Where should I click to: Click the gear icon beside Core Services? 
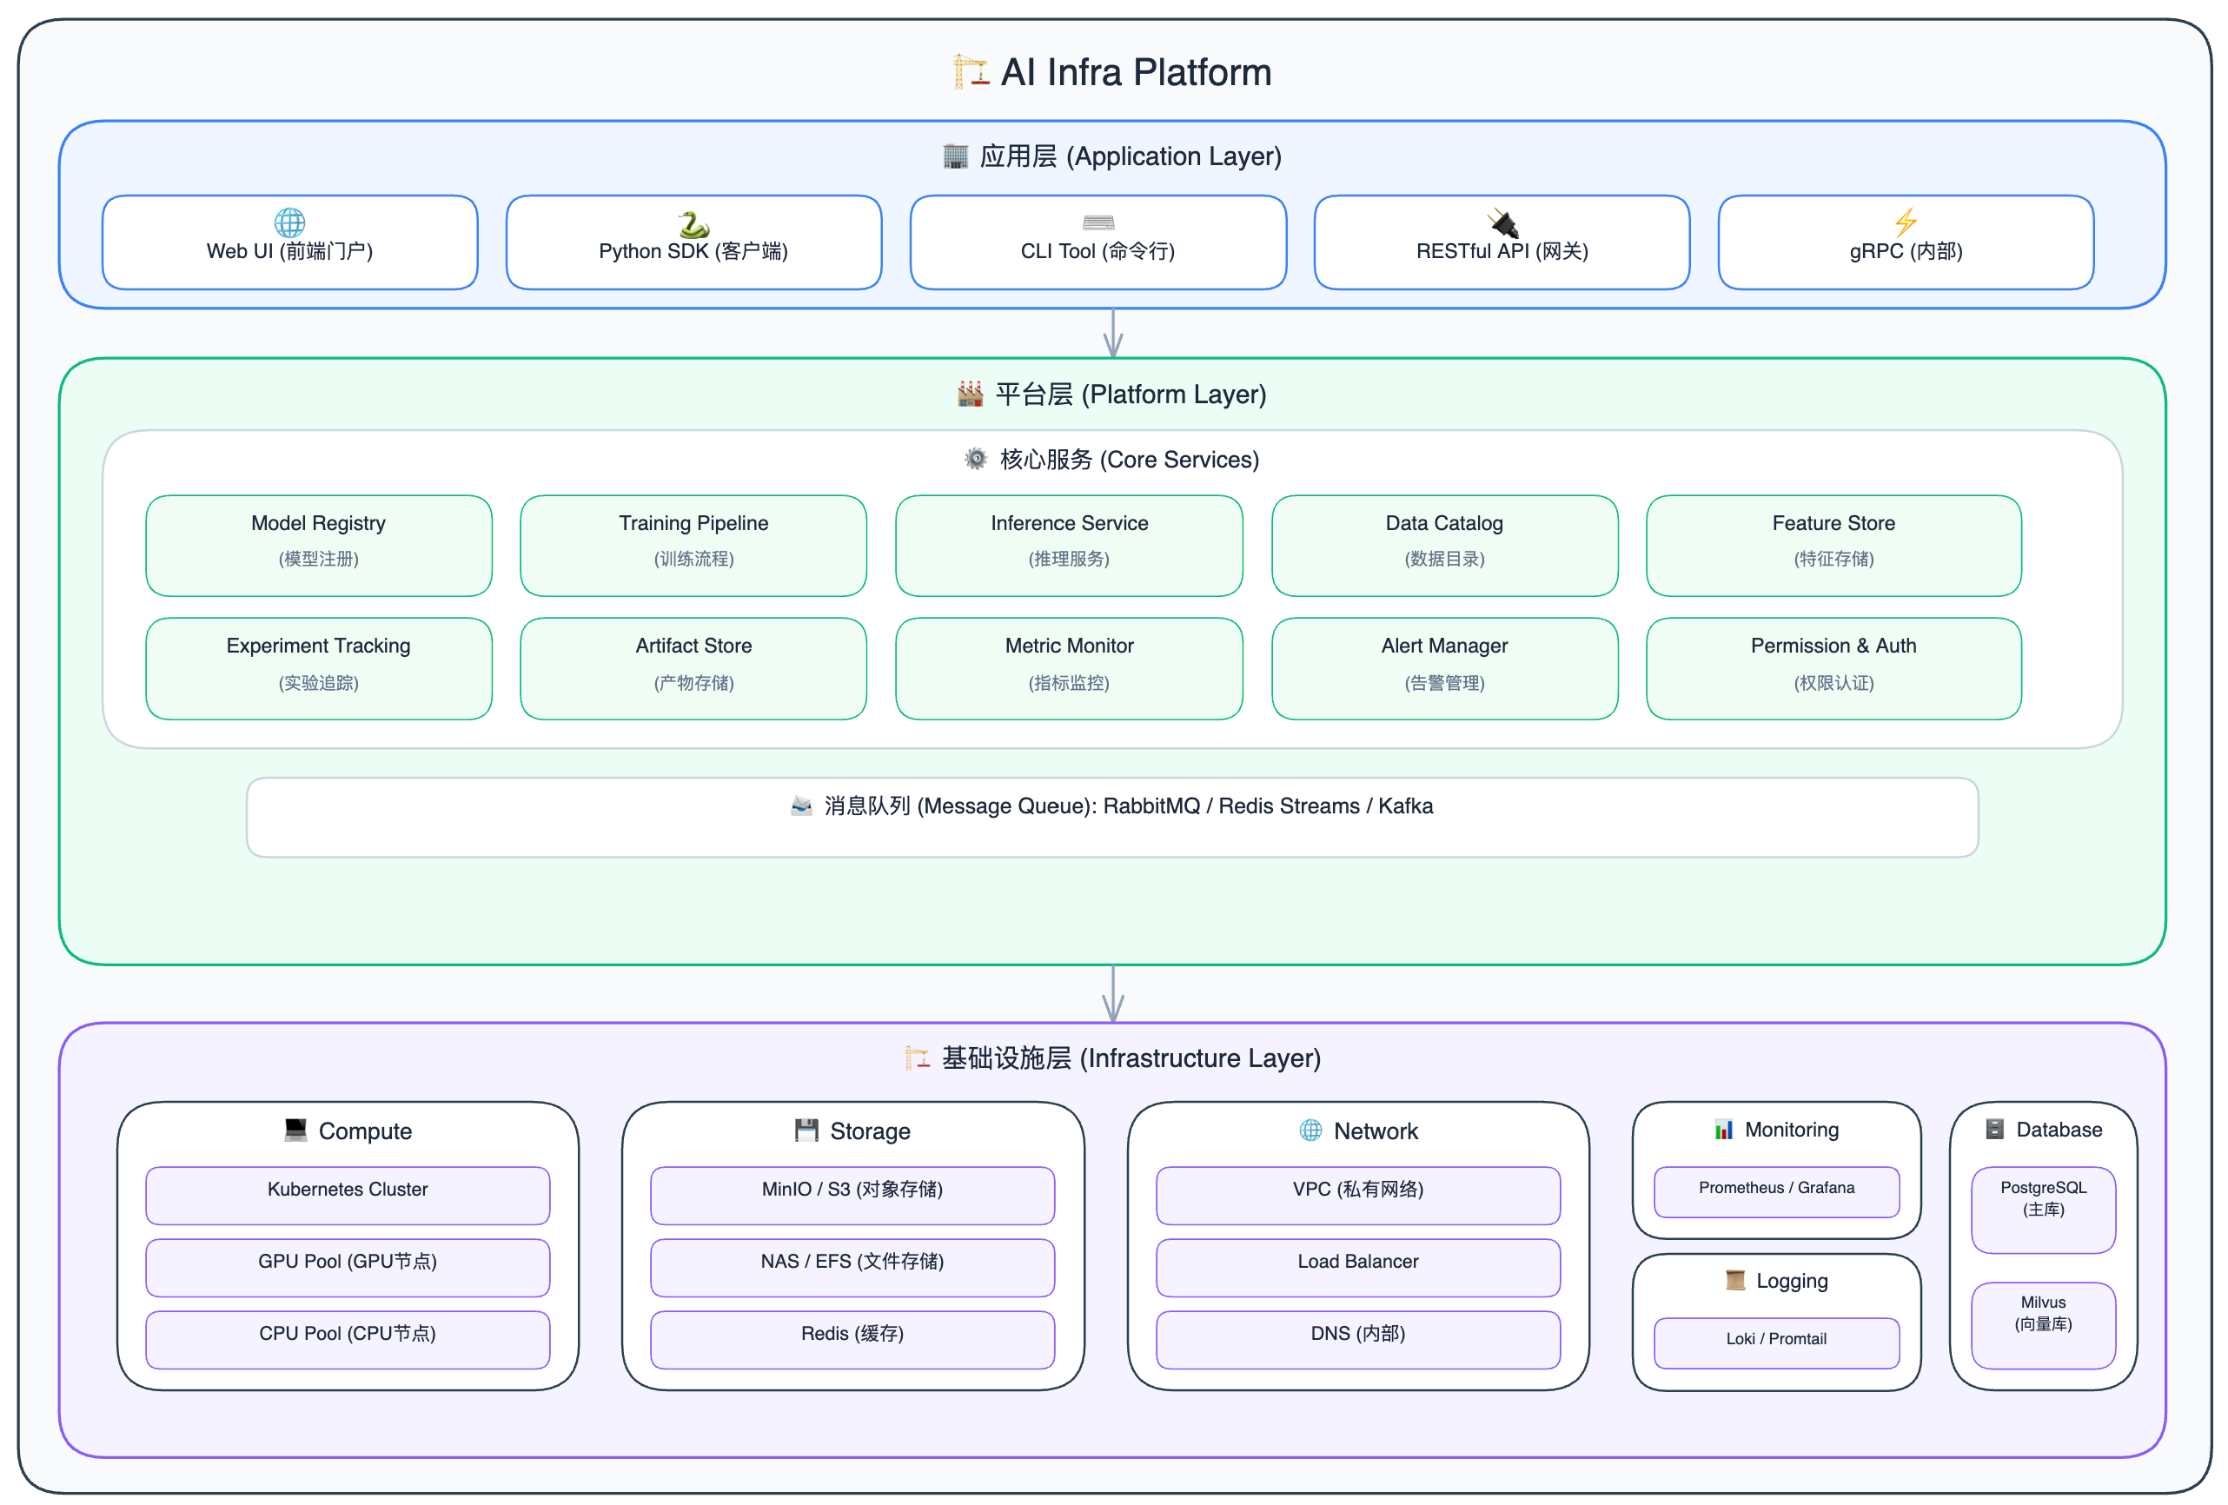975,459
